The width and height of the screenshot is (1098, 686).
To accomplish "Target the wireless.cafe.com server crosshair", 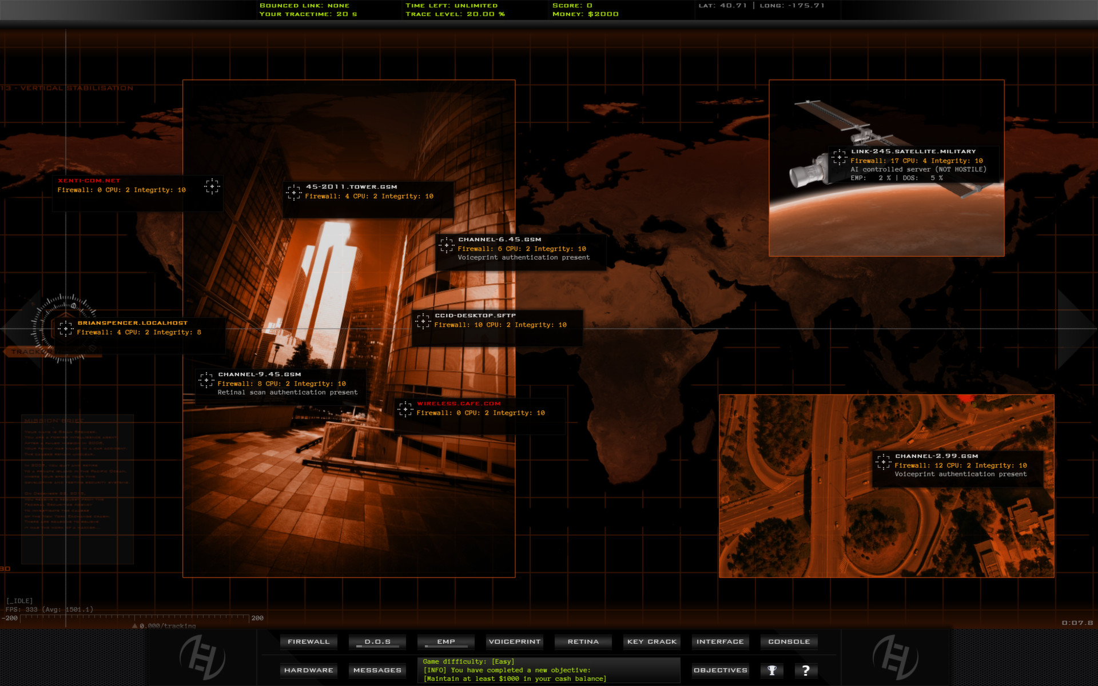I will pos(407,408).
